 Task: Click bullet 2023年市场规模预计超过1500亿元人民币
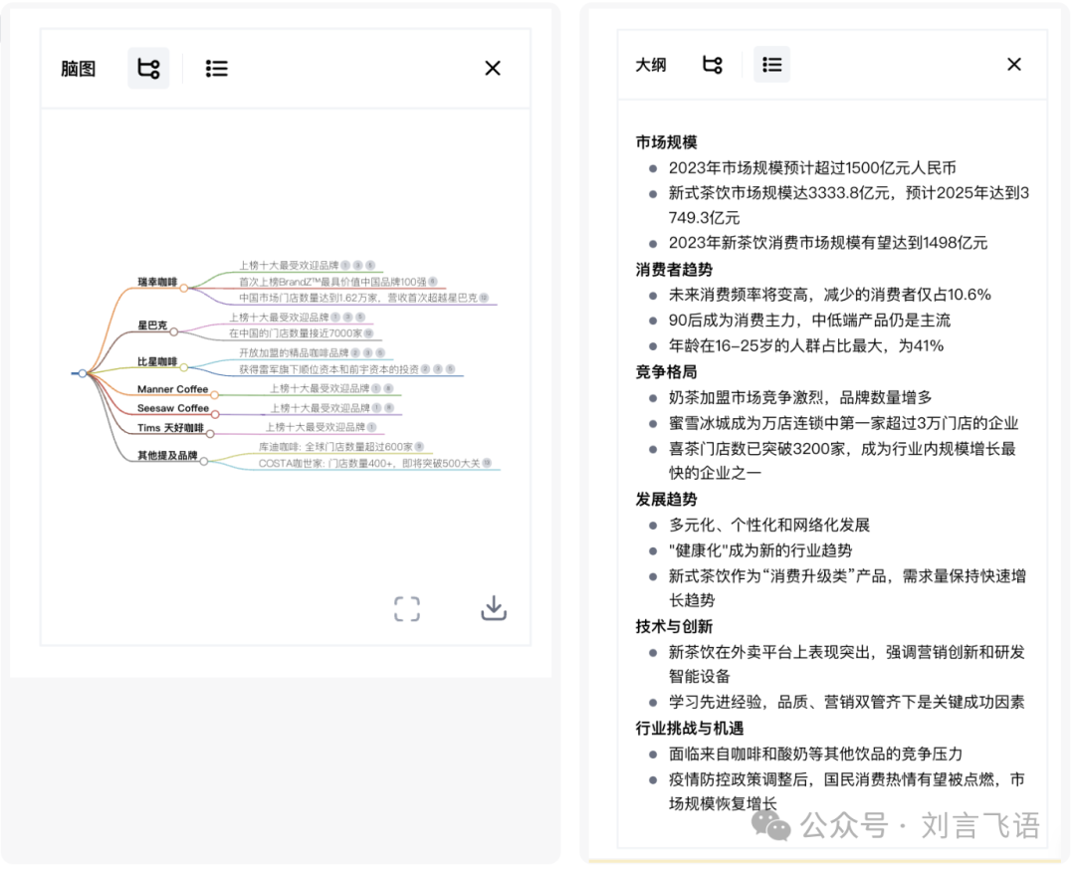point(812,168)
